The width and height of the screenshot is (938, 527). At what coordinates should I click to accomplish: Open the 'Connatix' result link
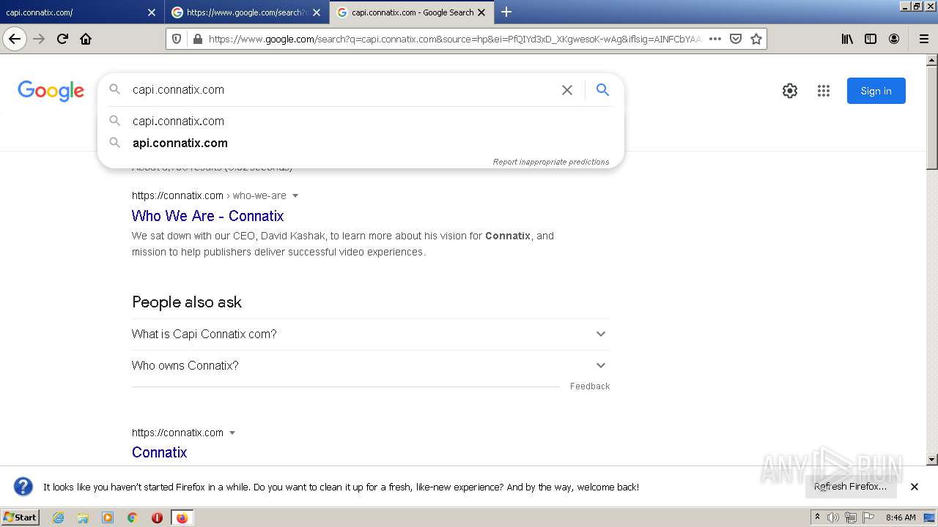pyautogui.click(x=159, y=452)
